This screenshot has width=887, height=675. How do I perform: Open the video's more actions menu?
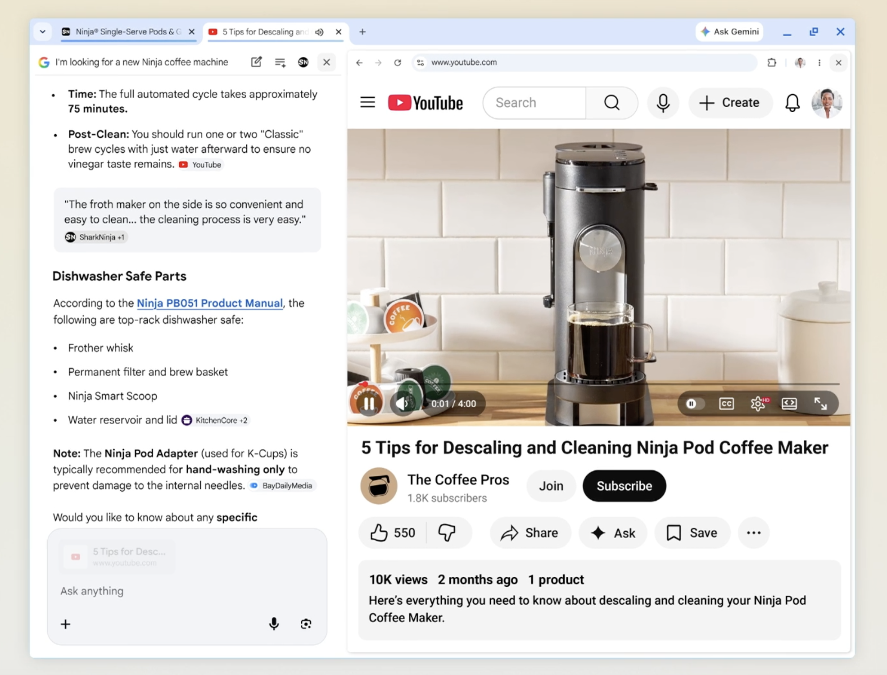pos(753,533)
